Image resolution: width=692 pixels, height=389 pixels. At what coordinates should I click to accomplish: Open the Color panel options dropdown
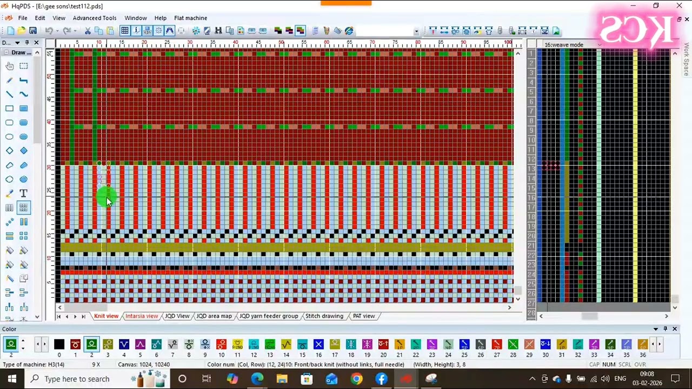[656, 329]
